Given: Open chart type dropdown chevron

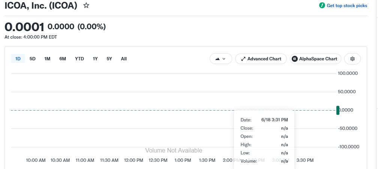Looking at the screenshot, I should [224, 59].
